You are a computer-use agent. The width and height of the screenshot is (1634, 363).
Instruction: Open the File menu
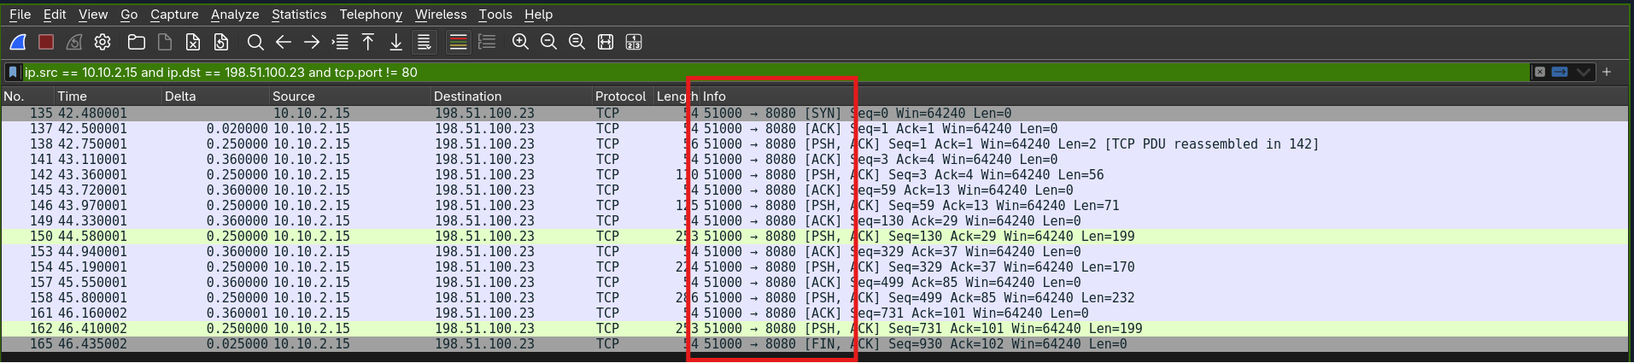(x=20, y=15)
